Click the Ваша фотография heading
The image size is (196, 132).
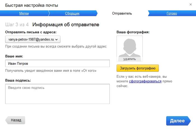(133, 32)
